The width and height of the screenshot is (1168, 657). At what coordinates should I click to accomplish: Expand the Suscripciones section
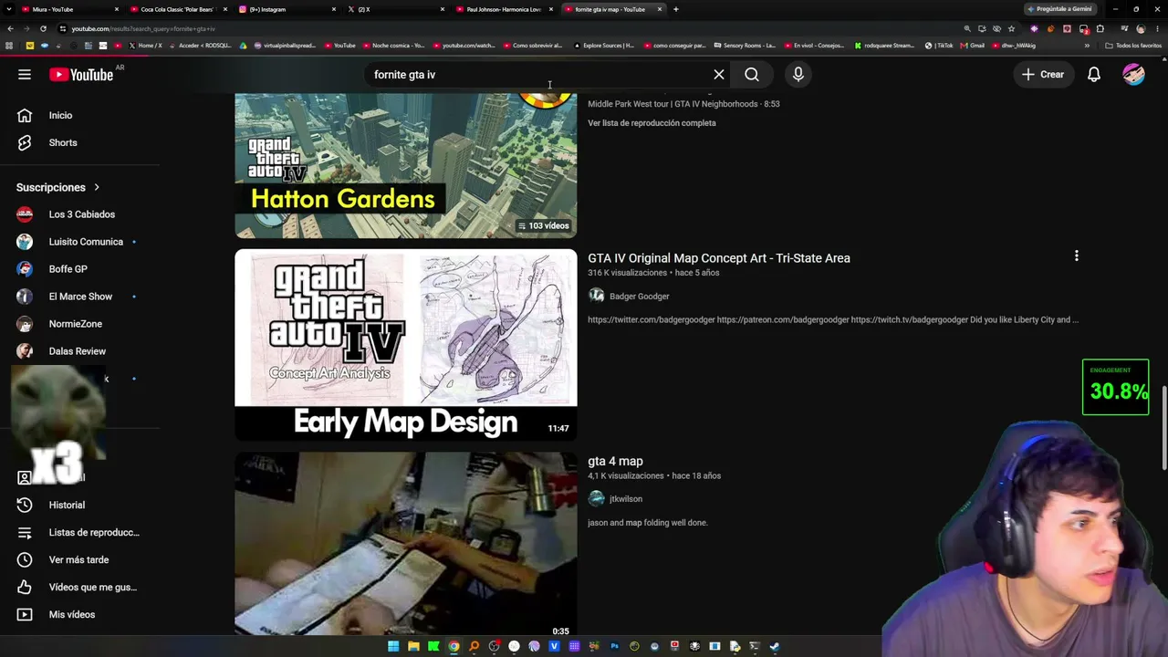tap(58, 187)
